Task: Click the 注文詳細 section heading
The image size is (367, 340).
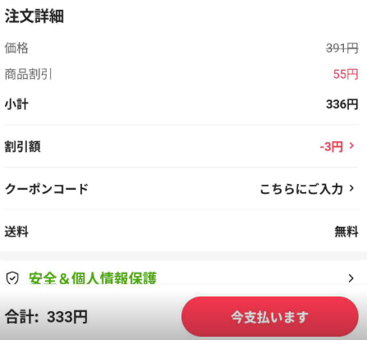Action: point(34,16)
